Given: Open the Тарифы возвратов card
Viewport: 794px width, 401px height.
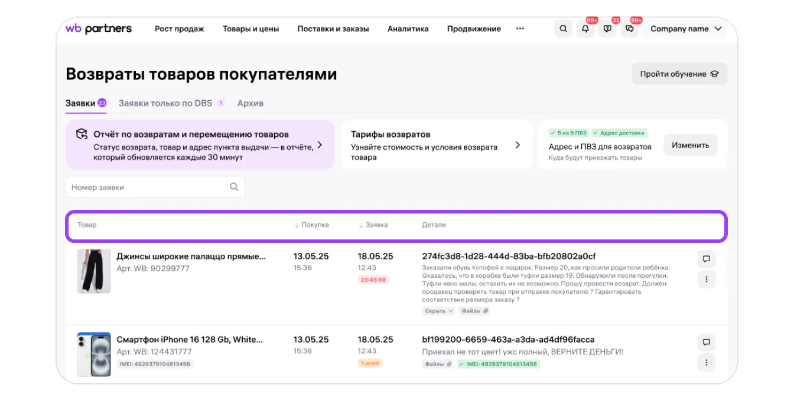Looking at the screenshot, I should 436,145.
